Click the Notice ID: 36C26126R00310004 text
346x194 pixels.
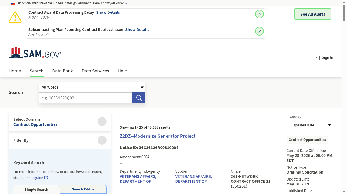(x=149, y=148)
